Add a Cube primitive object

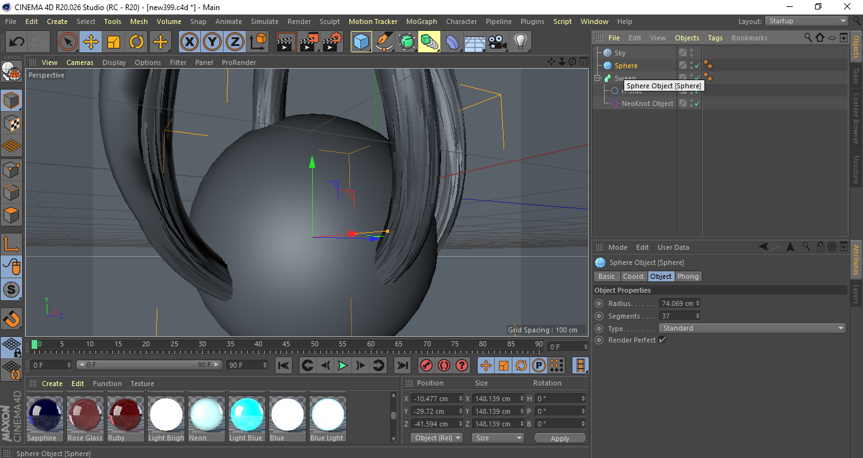click(361, 42)
